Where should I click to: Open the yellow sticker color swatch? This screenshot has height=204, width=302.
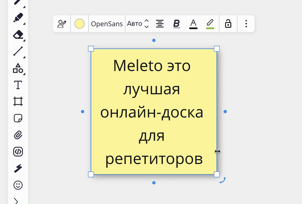click(79, 24)
